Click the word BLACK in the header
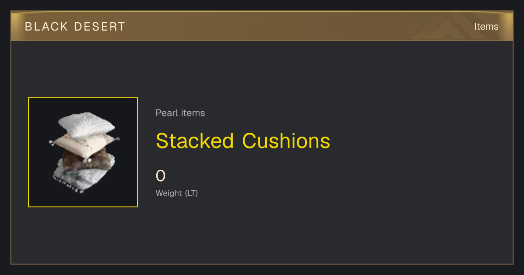The width and height of the screenshot is (524, 275). click(x=47, y=27)
